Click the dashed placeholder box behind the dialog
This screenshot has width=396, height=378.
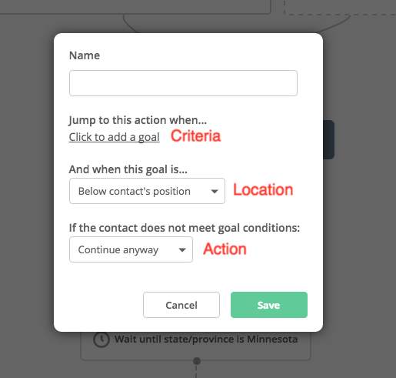click(340, 8)
